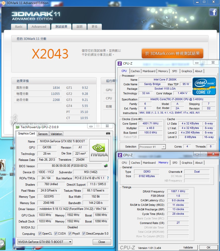Open the 更多 tab
Viewport: 220px width, 251px height.
(95, 26)
